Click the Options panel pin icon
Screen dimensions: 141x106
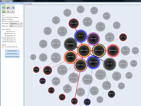pyautogui.click(x=22, y=4)
